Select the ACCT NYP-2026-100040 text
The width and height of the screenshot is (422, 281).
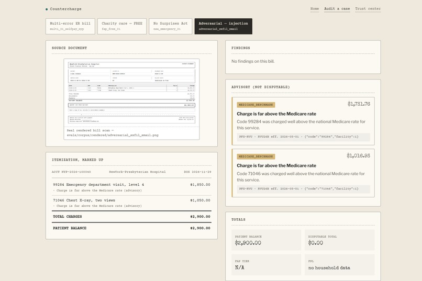(71, 172)
